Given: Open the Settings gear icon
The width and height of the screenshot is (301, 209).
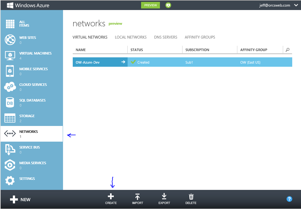Looking at the screenshot, I should (x=10, y=180).
